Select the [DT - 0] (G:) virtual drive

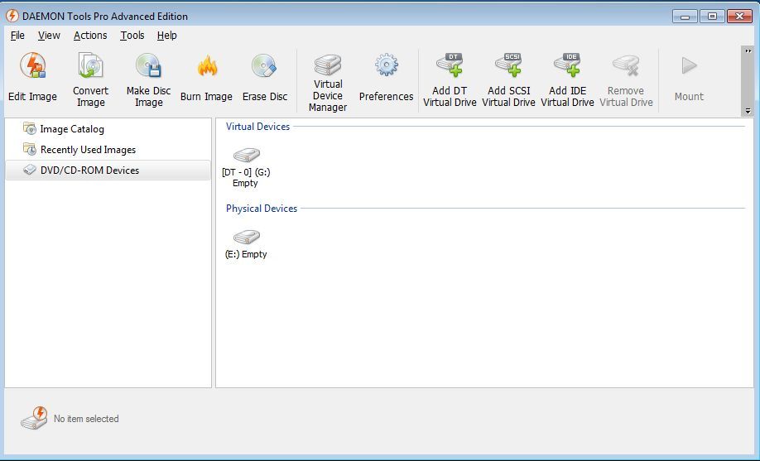(x=246, y=168)
